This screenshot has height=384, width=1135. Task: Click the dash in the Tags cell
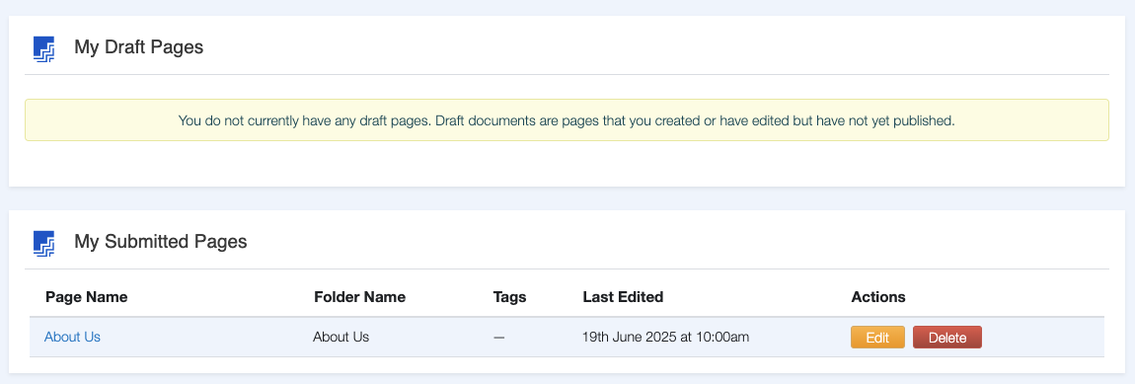[498, 338]
